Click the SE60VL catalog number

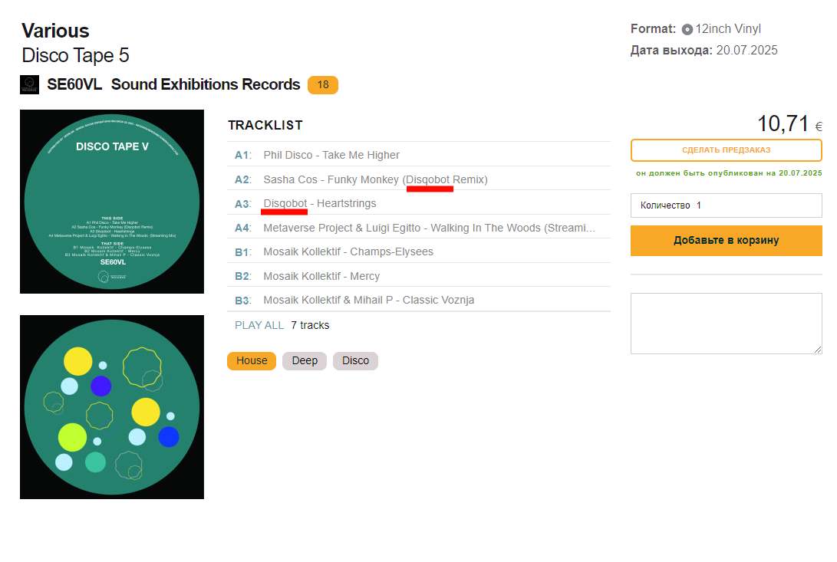pyautogui.click(x=74, y=84)
